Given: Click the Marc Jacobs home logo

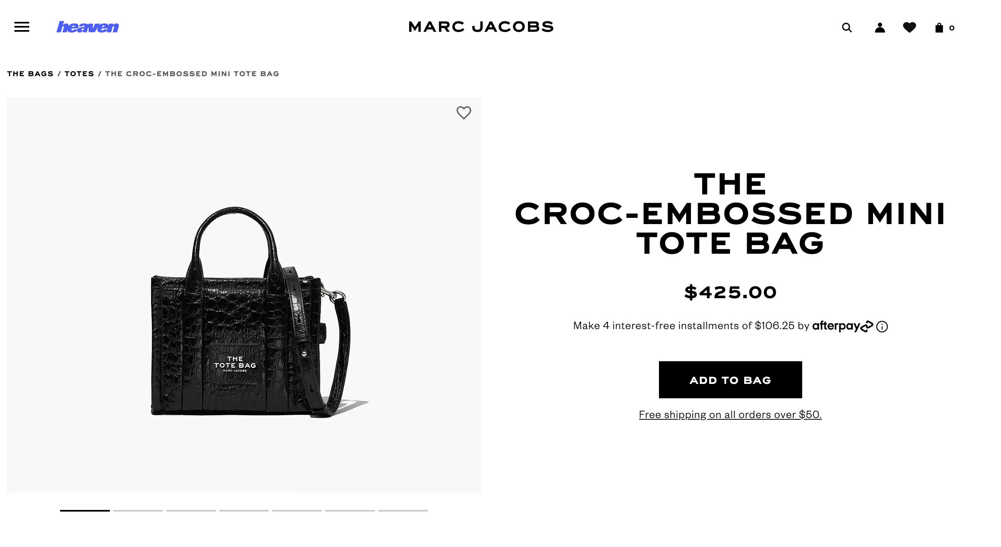Looking at the screenshot, I should pos(481,27).
